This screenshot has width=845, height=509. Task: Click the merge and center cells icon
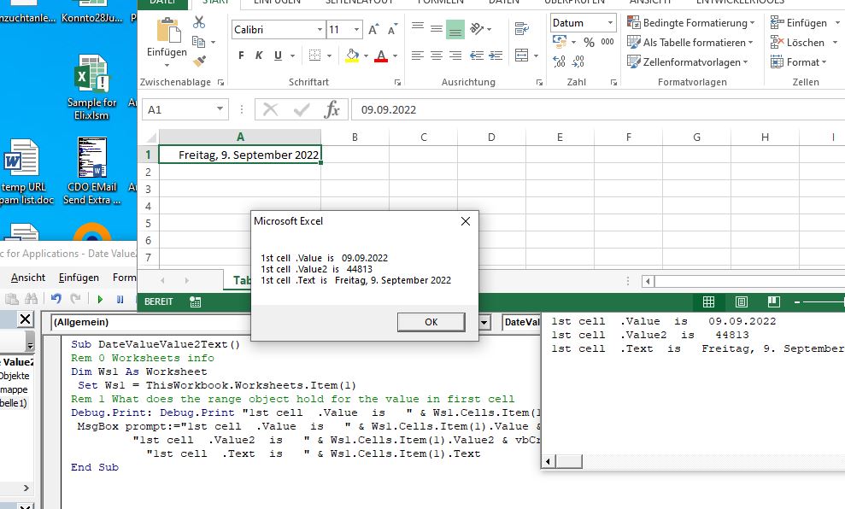click(522, 55)
